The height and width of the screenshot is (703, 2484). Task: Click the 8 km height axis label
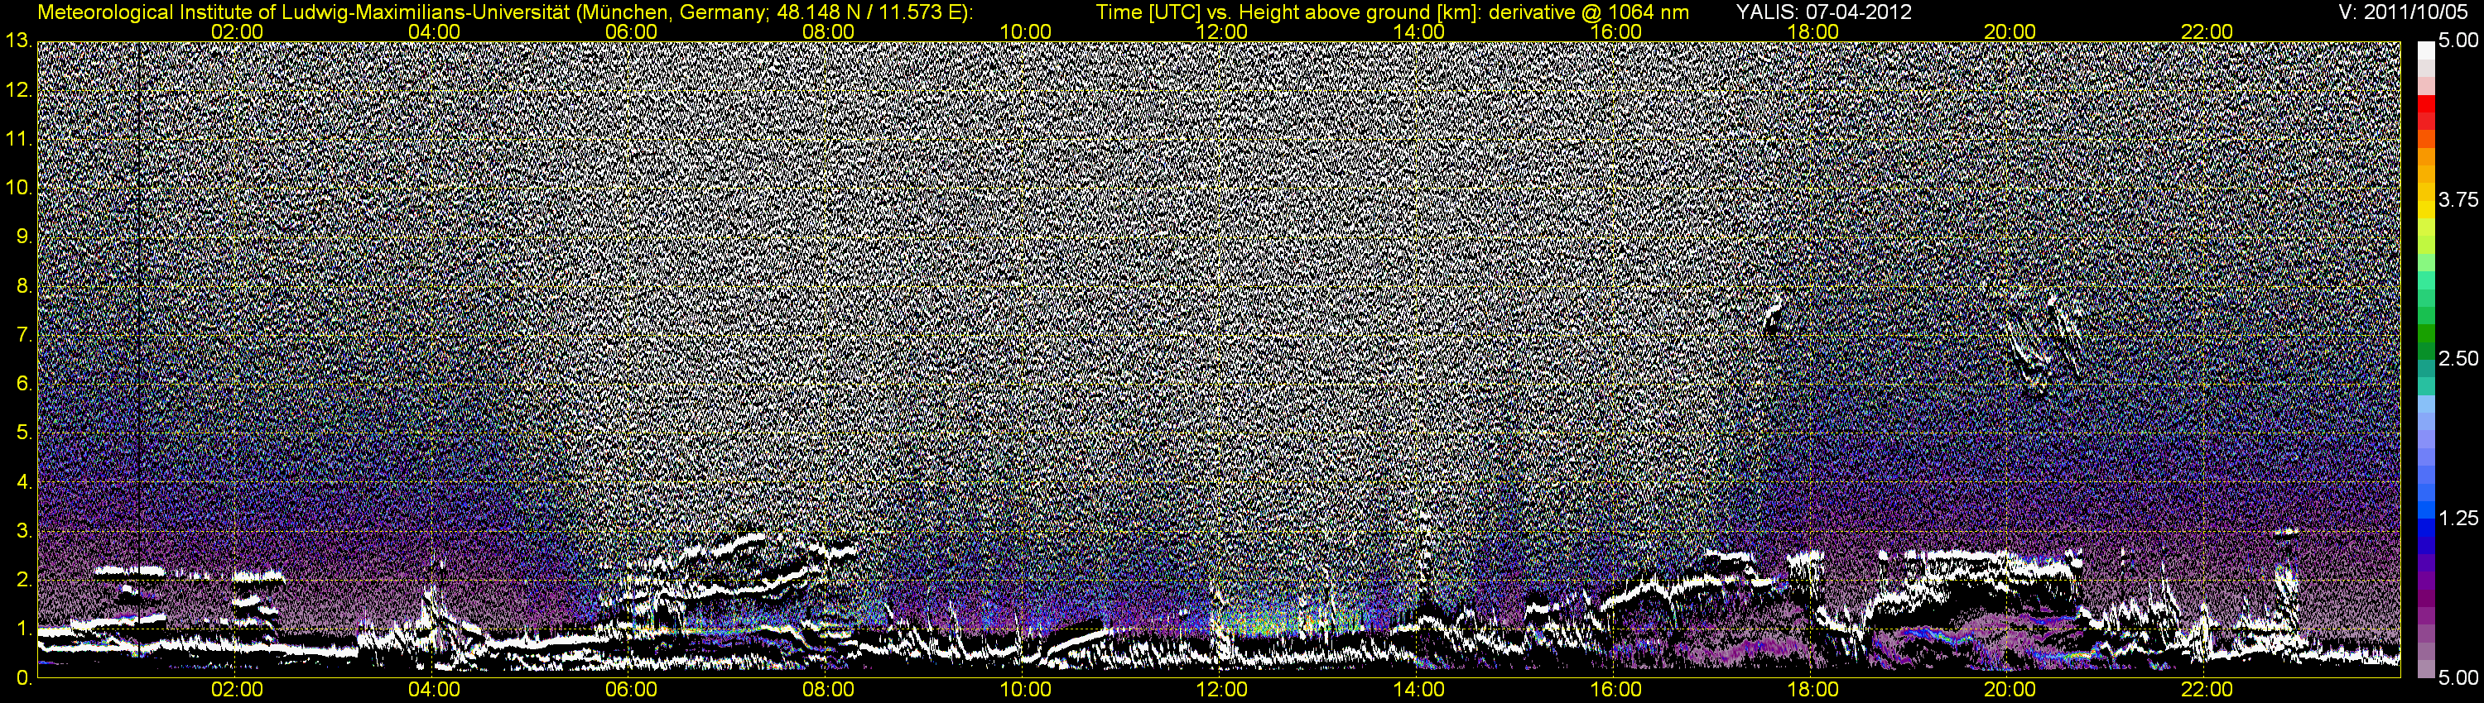(23, 286)
